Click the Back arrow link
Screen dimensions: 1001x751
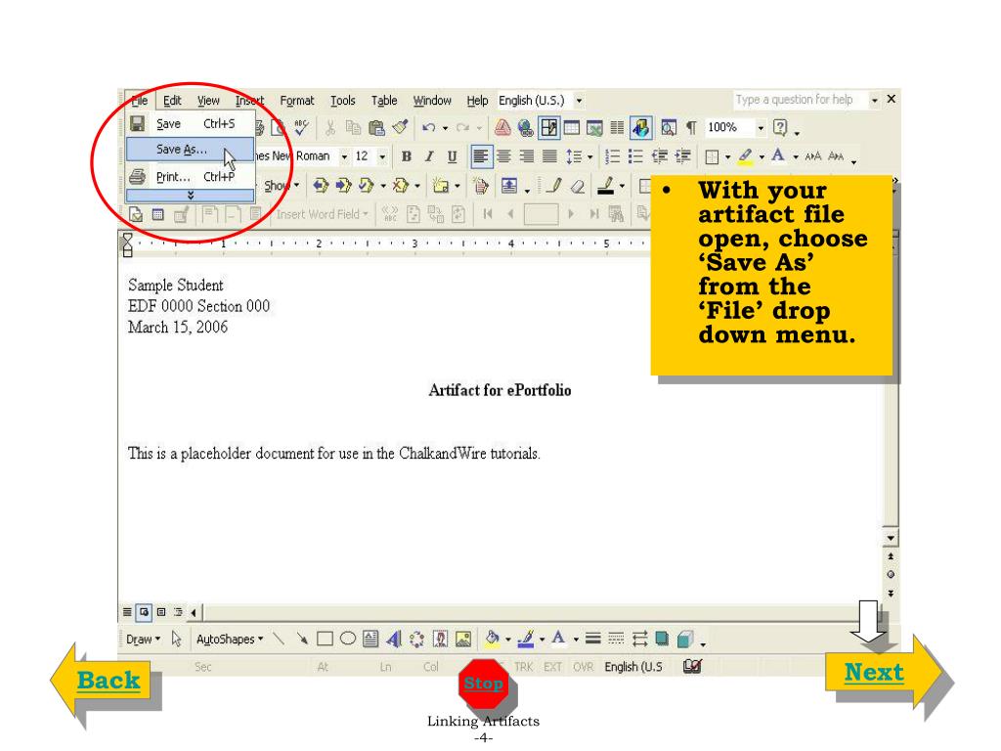click(109, 681)
